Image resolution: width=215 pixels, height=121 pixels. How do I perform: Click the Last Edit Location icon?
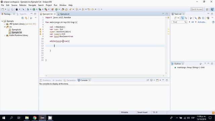tap(89, 9)
